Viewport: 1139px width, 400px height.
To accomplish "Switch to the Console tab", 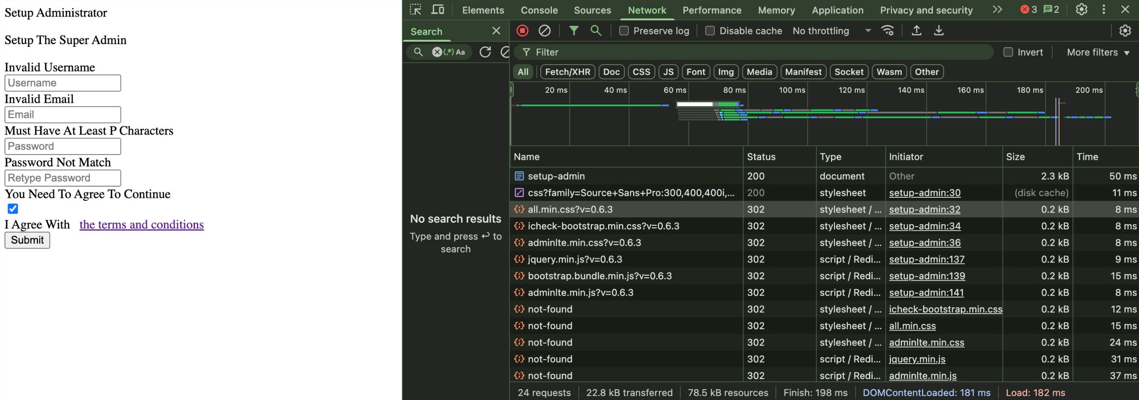I will coord(539,10).
